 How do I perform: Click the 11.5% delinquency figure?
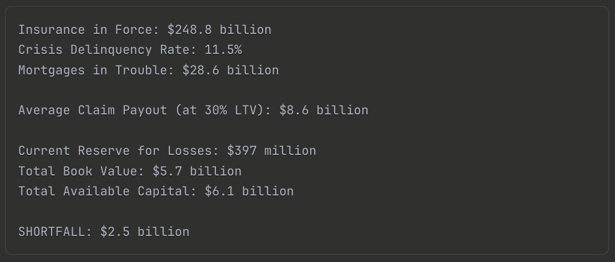point(223,50)
